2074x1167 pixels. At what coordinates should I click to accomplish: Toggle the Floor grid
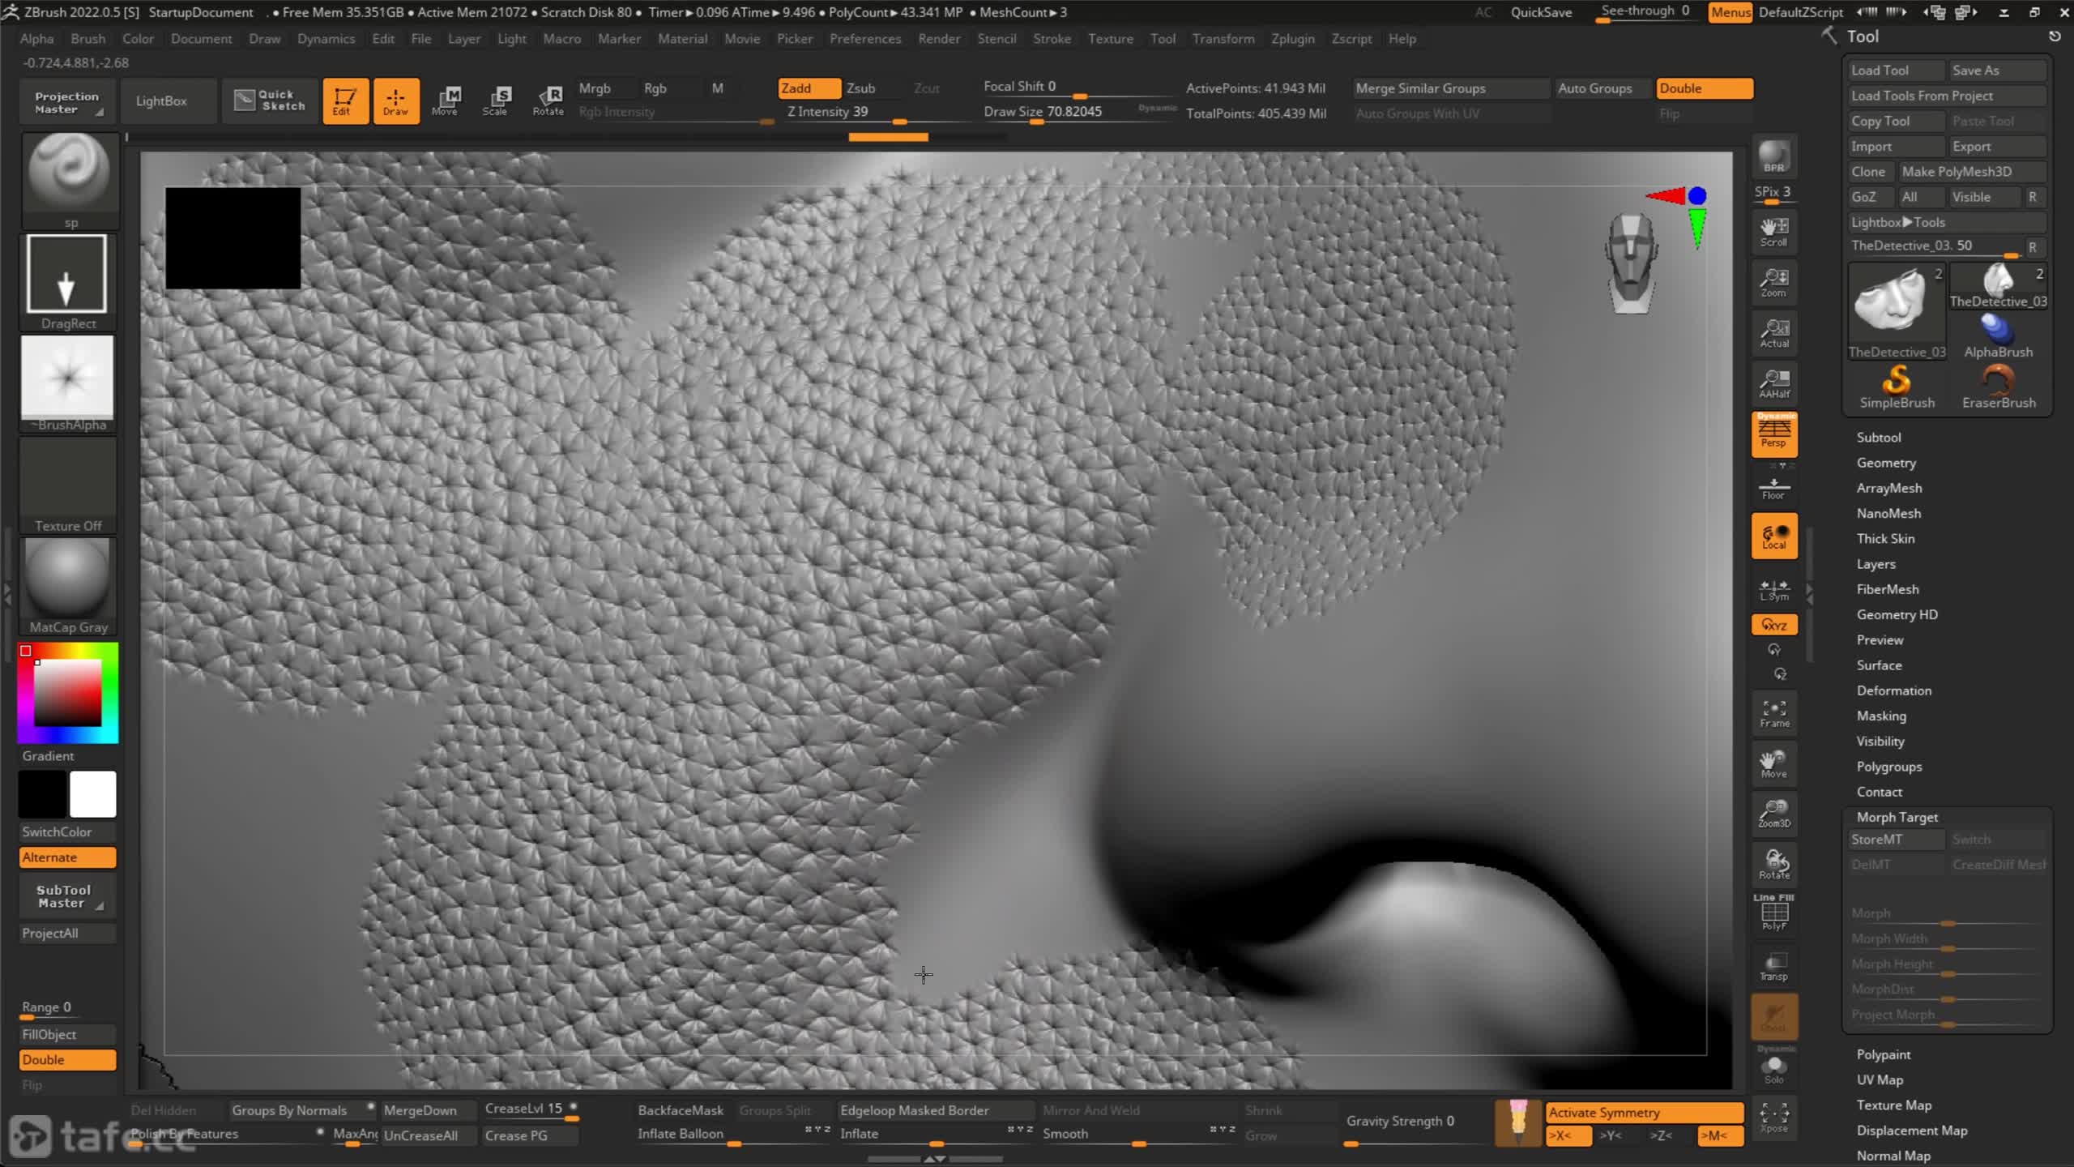point(1774,489)
